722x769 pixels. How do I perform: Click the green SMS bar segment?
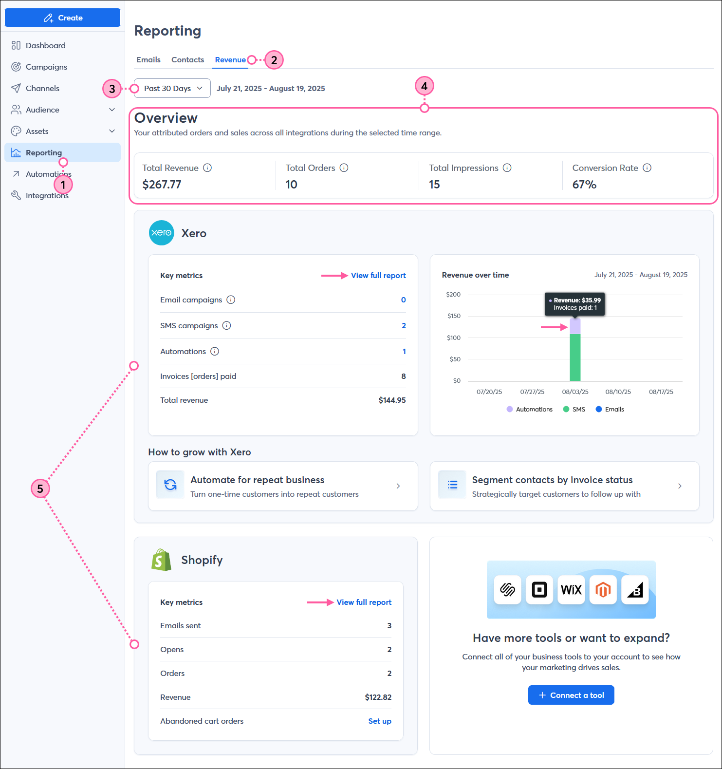575,357
